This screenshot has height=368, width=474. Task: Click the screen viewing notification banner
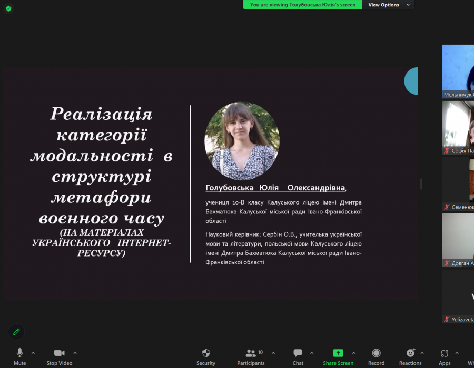[x=303, y=5]
